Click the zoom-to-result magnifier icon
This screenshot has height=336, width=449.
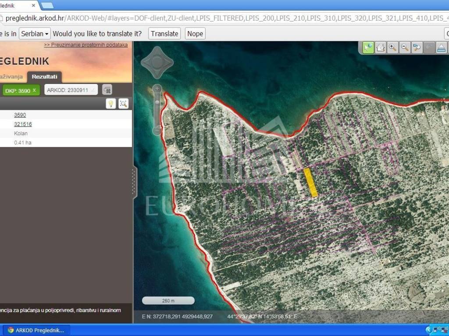click(124, 103)
